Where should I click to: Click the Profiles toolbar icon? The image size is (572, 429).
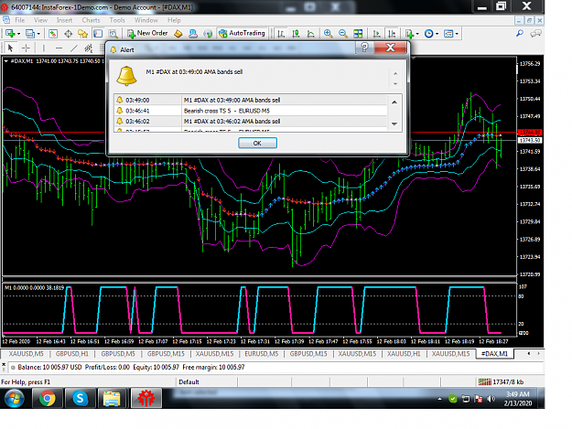(30, 34)
